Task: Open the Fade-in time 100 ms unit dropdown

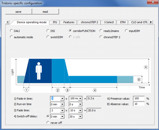Action: tap(80, 99)
